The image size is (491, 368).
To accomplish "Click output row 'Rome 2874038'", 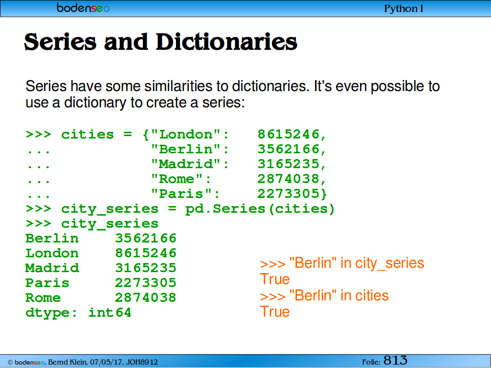I will click(101, 298).
